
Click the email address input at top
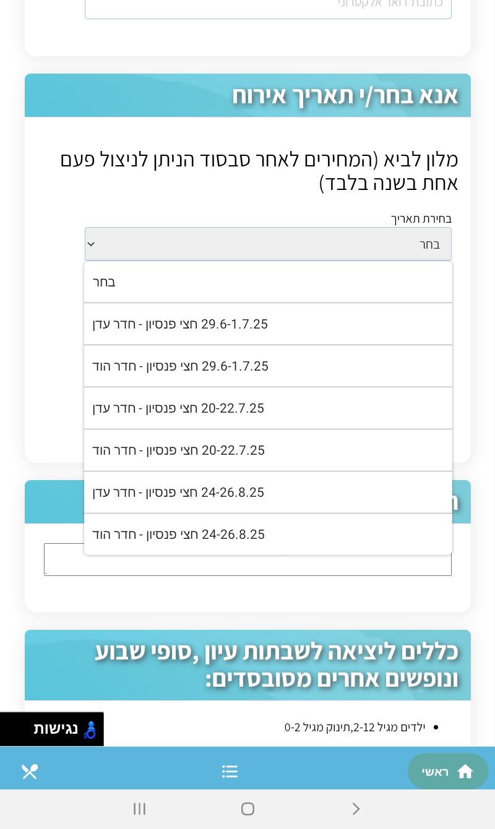(268, 7)
